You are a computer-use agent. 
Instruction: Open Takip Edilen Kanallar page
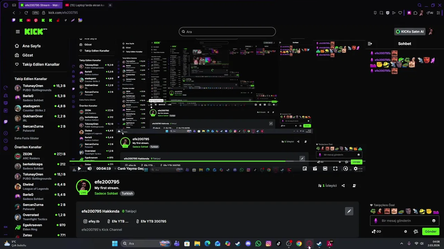[37, 64]
